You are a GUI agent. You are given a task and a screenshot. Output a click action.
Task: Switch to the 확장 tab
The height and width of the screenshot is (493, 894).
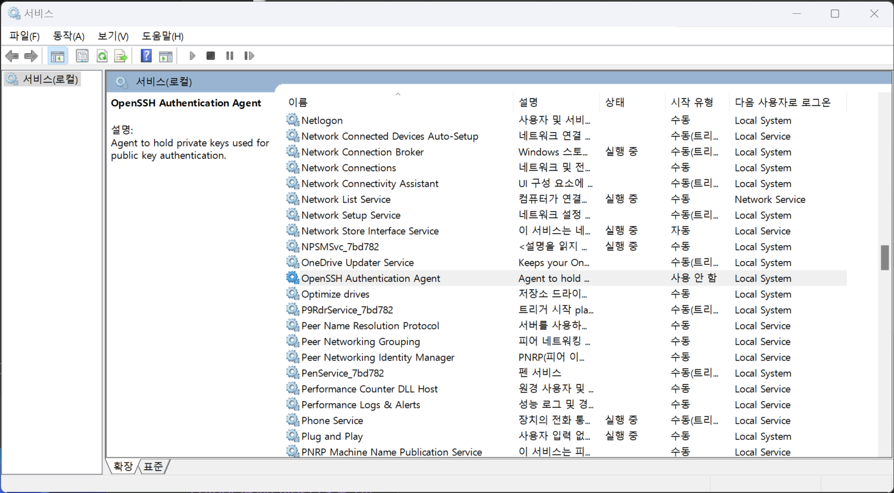tap(123, 466)
